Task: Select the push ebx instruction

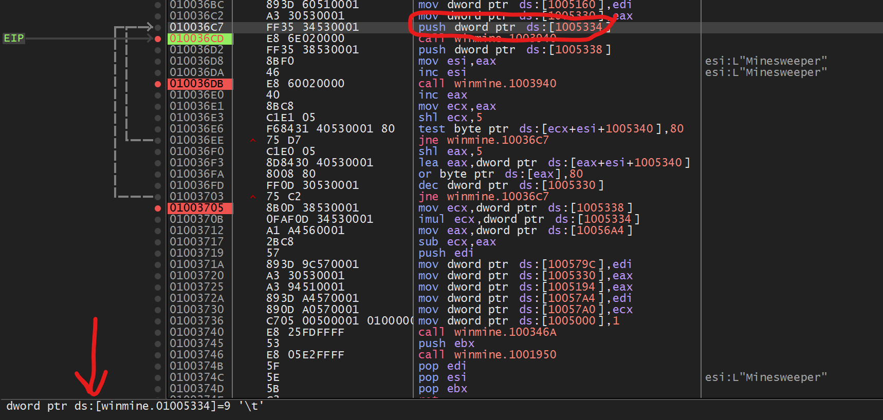Action: (x=446, y=343)
